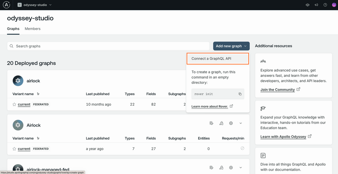The image size is (338, 174).
Task: Click the Apollo logo in top bar
Action: [x=7, y=5]
